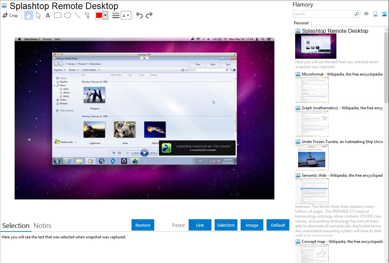Click the 'Vastness: The World Wide Web' excerpt text

(338, 221)
